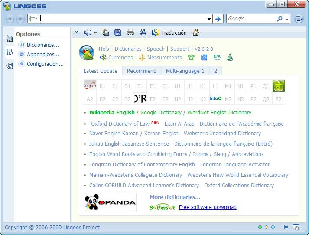Open Jukuu English-Japanese Sentence link
Viewport: 309px width, 235px height.
pos(129,144)
